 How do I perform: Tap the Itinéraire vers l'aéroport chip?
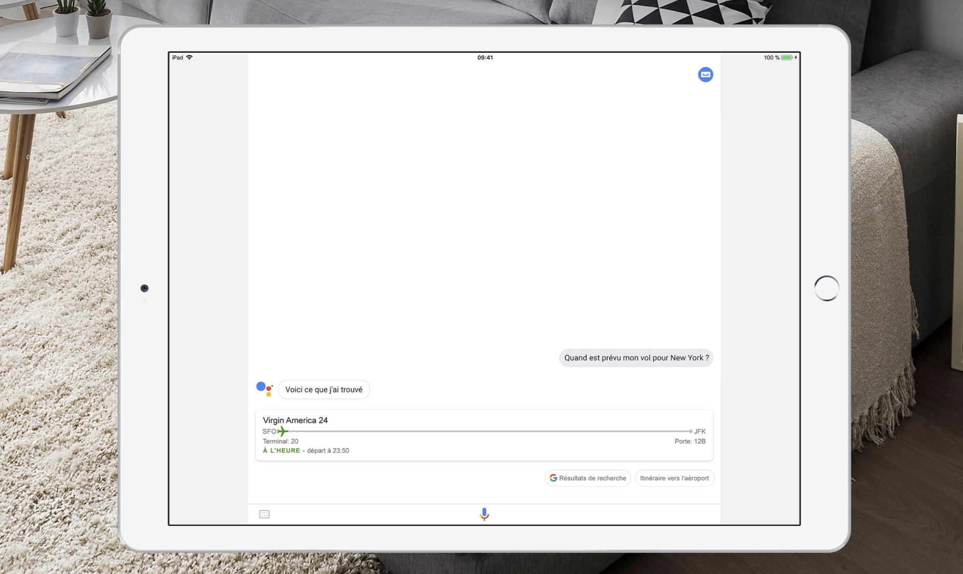[674, 478]
